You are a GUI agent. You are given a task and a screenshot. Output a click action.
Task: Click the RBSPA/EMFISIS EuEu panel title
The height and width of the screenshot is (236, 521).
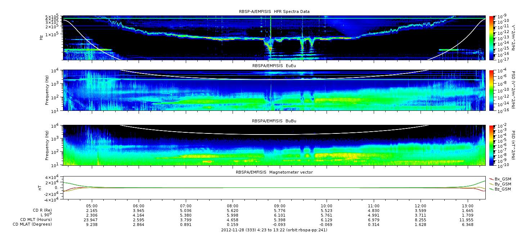[274, 66]
